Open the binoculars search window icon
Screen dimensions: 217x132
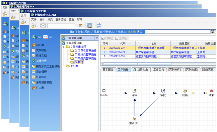(89, 25)
